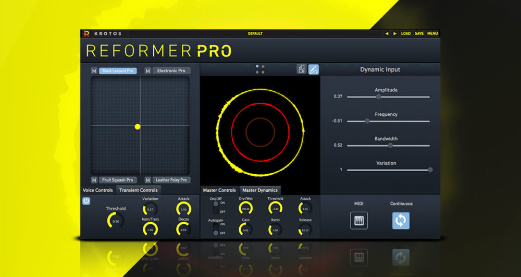Image resolution: width=521 pixels, height=277 pixels.
Task: Click the Frequency slider handle
Action: pos(367,121)
